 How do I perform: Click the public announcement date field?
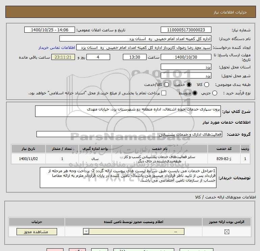click(50, 30)
